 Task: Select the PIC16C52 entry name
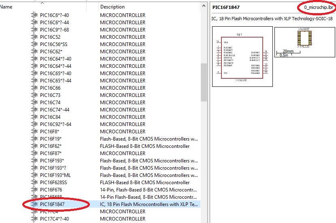50,37
